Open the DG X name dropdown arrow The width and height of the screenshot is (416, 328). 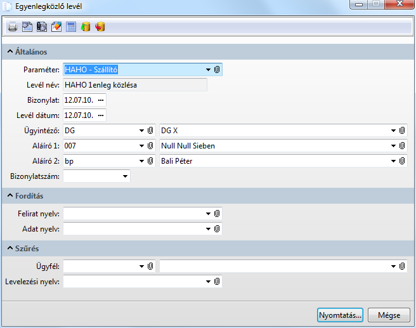[x=393, y=131]
